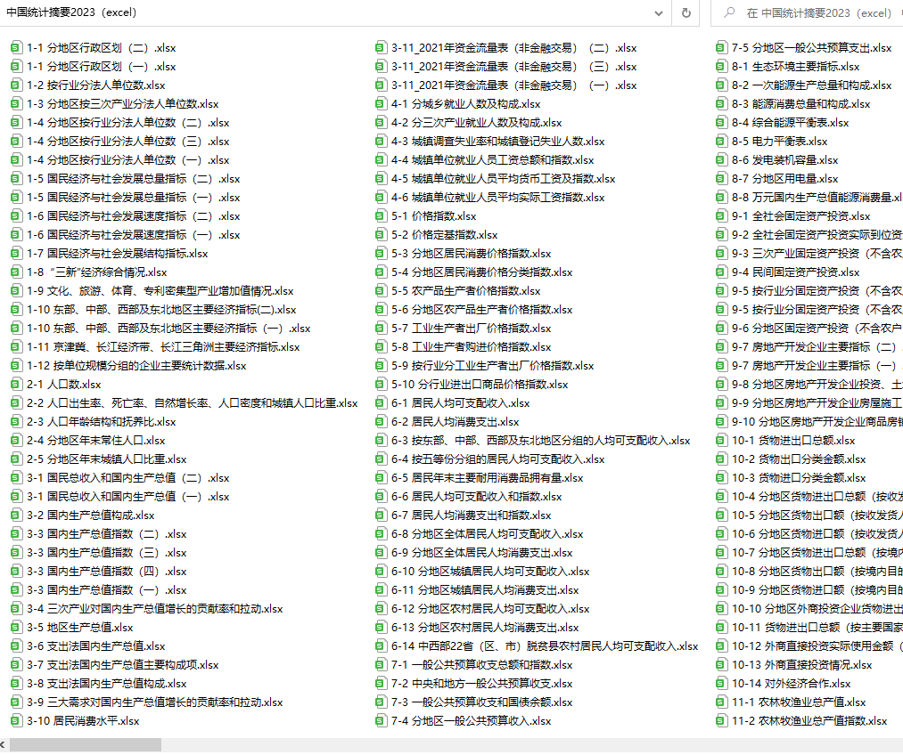Click the horizontal scrollbar thumb at bottom
This screenshot has height=755, width=903.
[86, 744]
